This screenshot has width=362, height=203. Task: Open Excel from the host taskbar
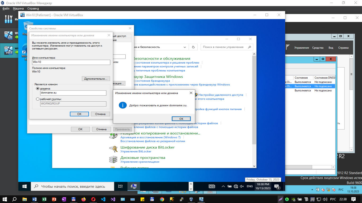44,199
